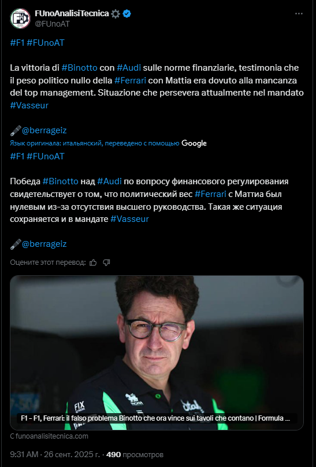The height and width of the screenshot is (467, 316).
Task: Open the FUnoAnalisiTecnica profile avatar
Action: (x=20, y=19)
